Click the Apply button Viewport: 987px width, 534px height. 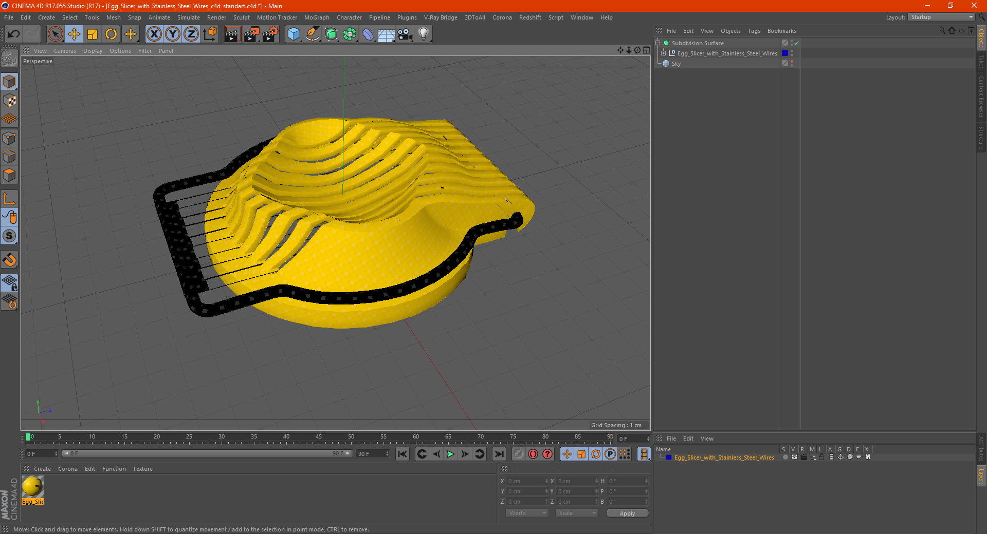coord(627,513)
